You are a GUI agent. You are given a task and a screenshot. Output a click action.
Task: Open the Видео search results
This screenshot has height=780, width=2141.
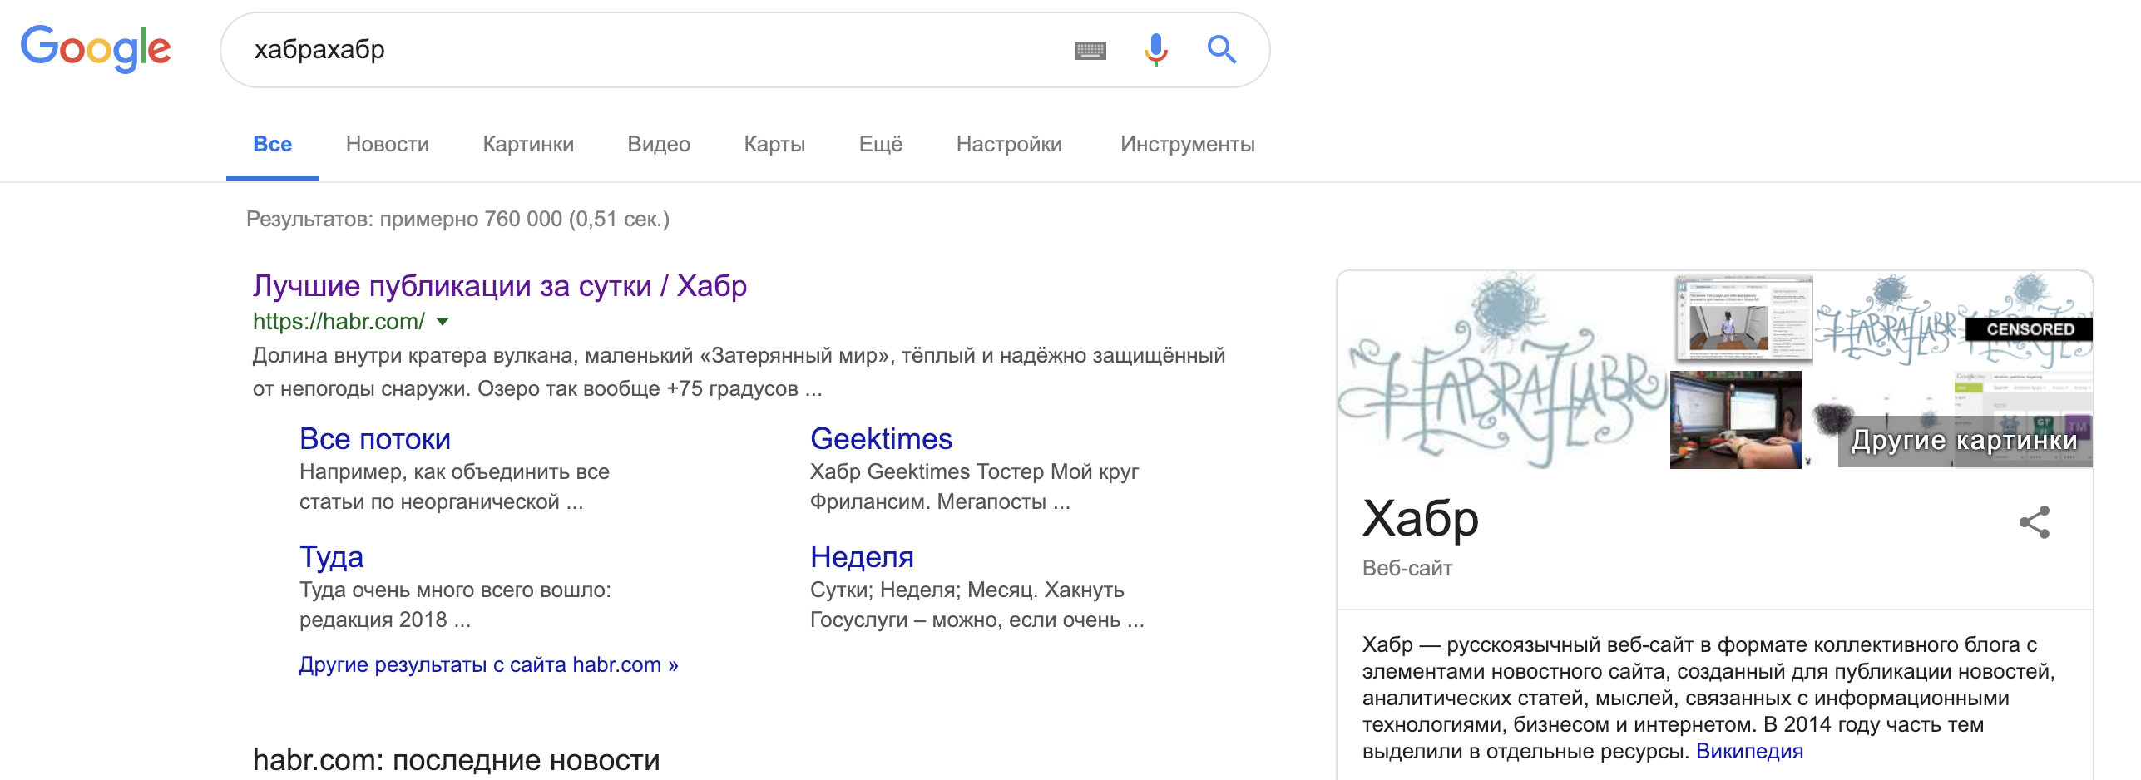(658, 144)
